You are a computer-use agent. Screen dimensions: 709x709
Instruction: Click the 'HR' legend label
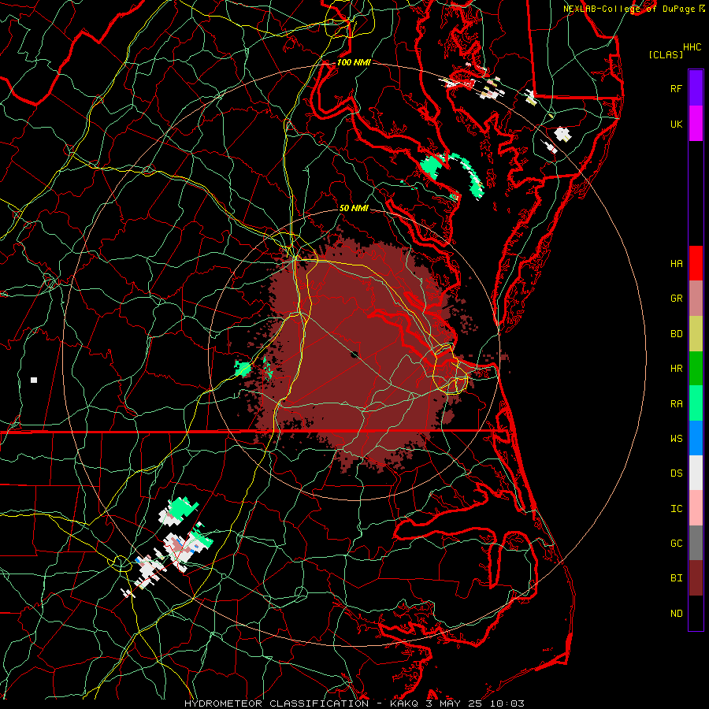point(676,369)
